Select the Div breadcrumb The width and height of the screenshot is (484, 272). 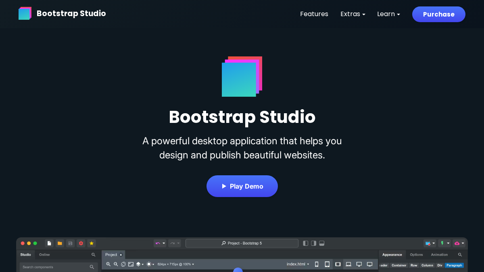(440, 266)
